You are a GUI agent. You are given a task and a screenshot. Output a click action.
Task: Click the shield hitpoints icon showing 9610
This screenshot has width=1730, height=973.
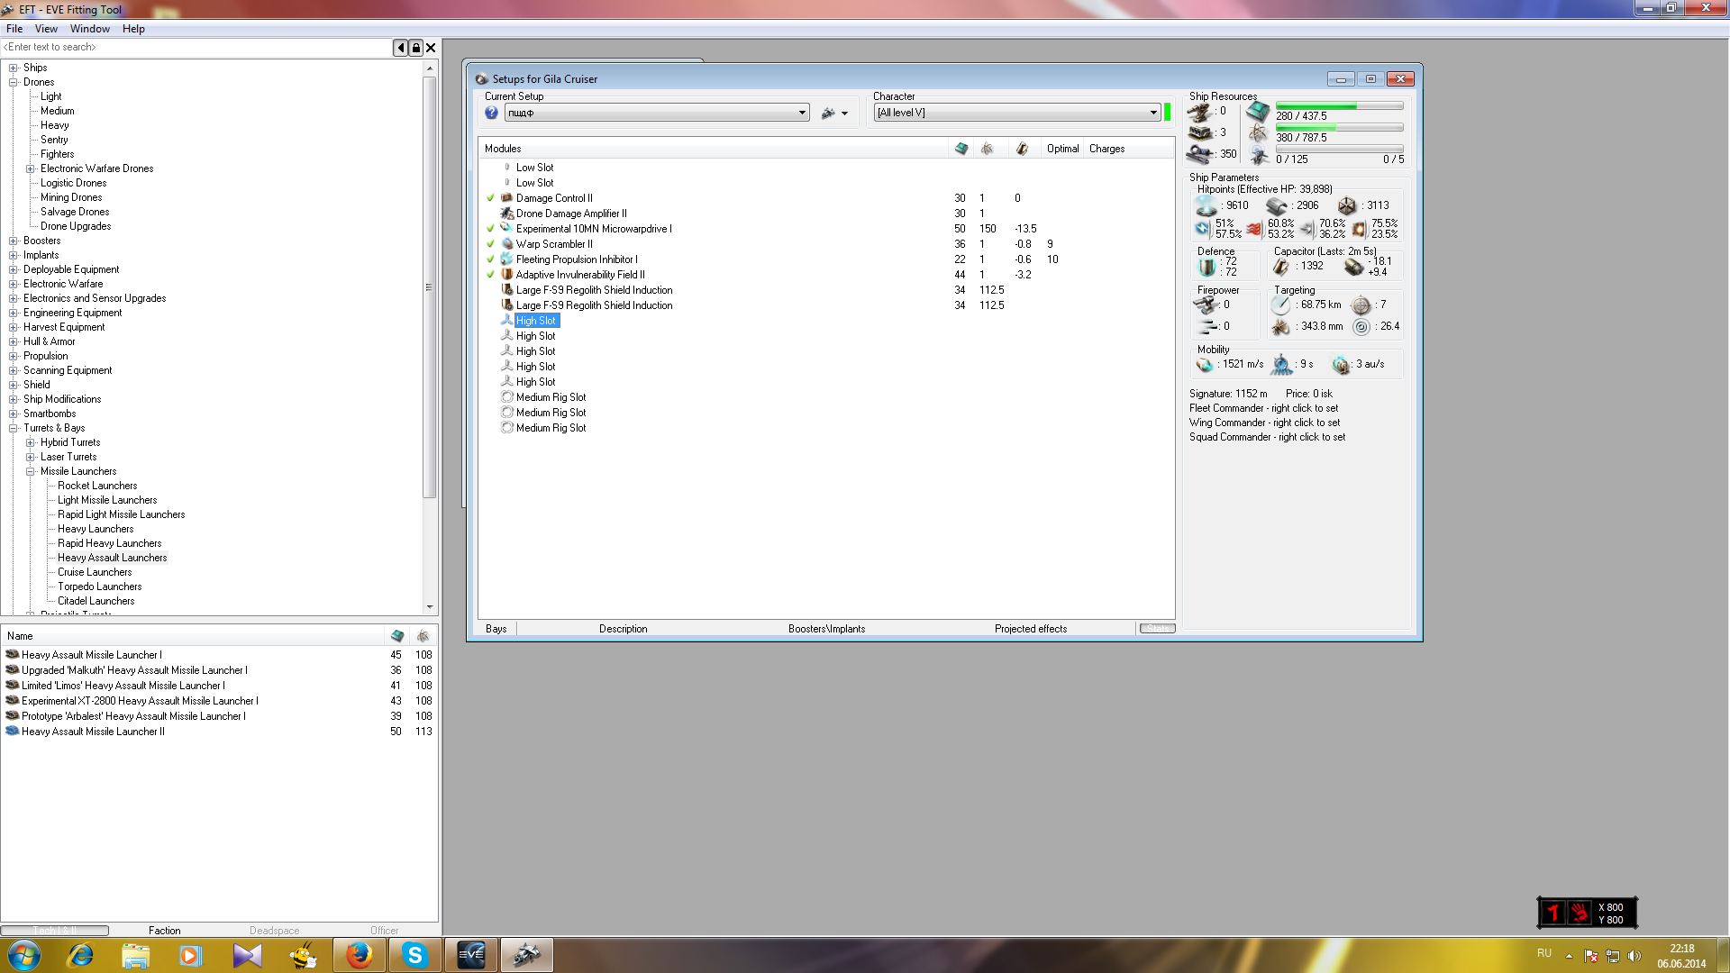[1206, 206]
